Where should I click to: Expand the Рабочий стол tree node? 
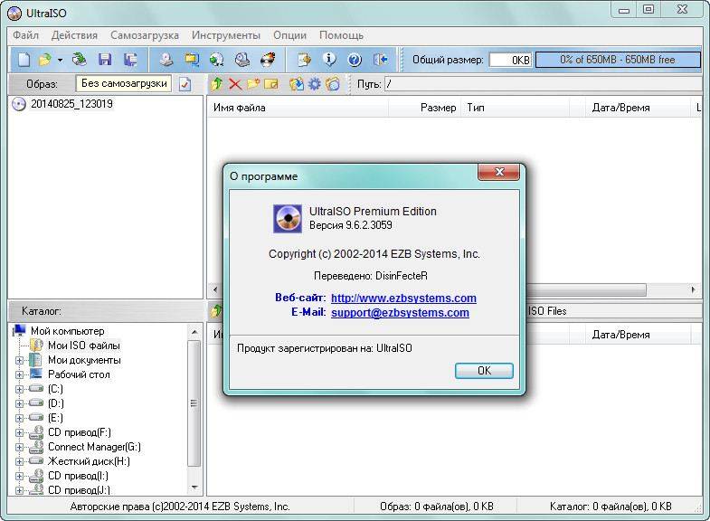19,374
